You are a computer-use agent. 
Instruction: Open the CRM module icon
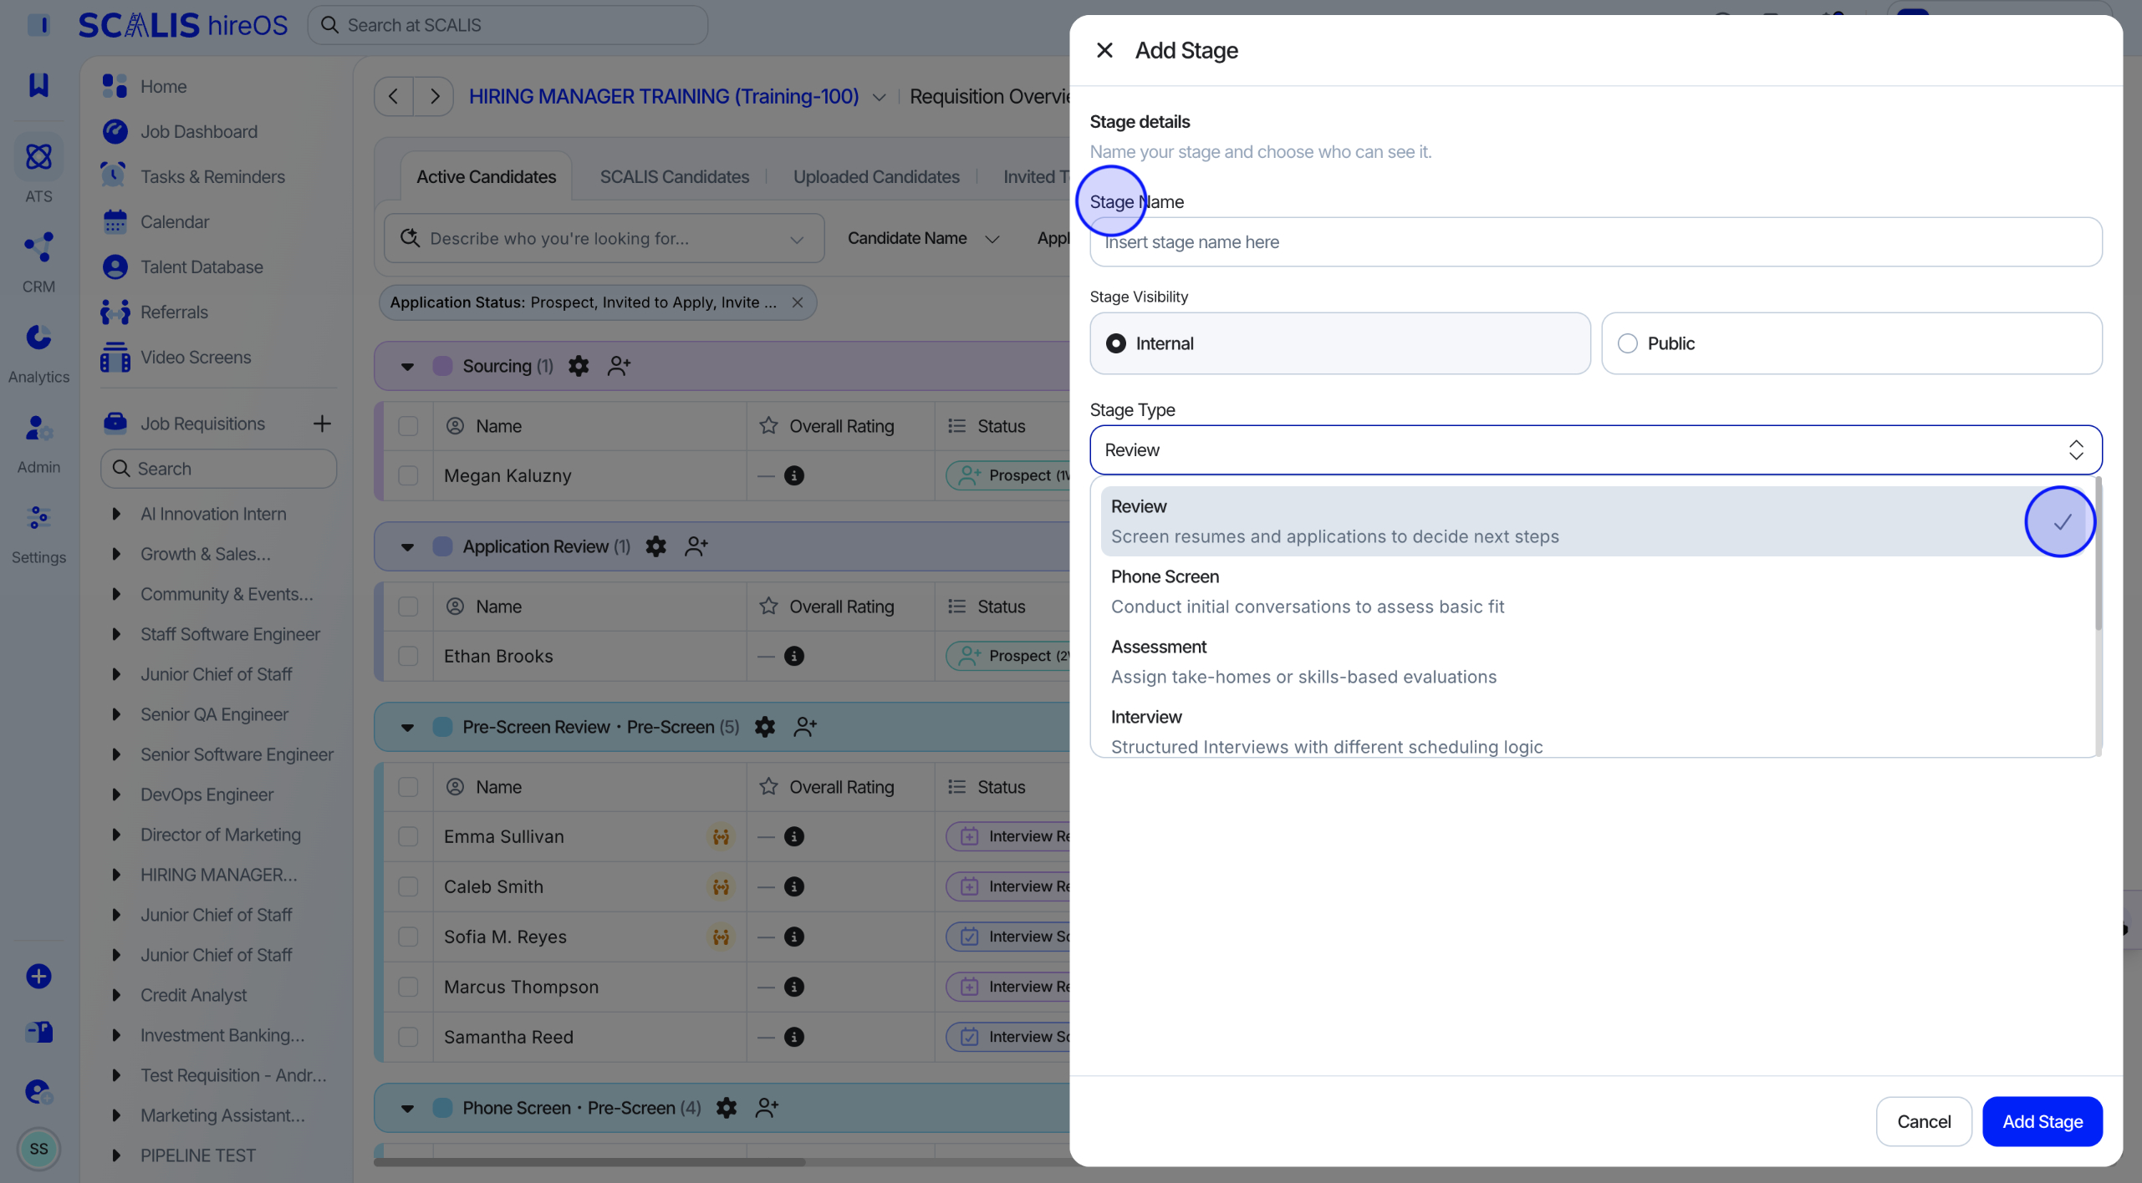tap(38, 247)
